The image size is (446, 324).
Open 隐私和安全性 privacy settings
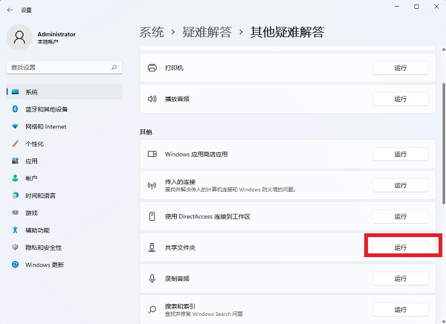click(x=43, y=247)
